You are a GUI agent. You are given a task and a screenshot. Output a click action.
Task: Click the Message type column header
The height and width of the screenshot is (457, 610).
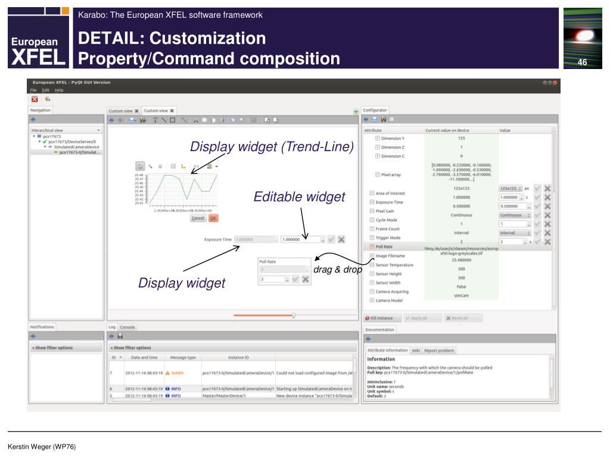click(183, 358)
